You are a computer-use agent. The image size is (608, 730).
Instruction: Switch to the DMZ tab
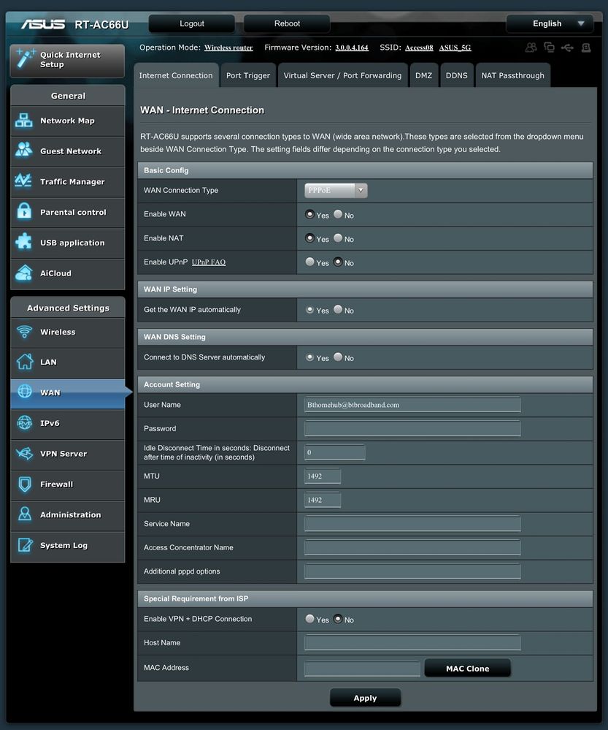click(x=424, y=75)
